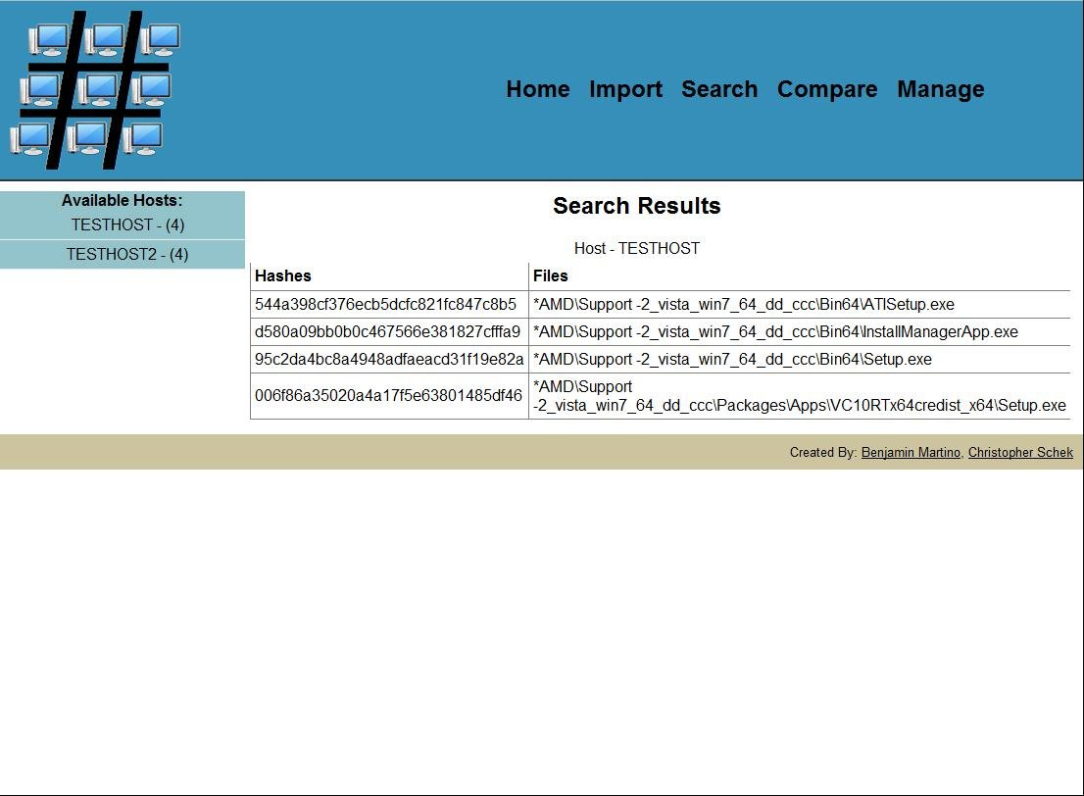Viewport: 1084px width, 796px height.
Task: Select the Search menu item
Action: click(719, 89)
